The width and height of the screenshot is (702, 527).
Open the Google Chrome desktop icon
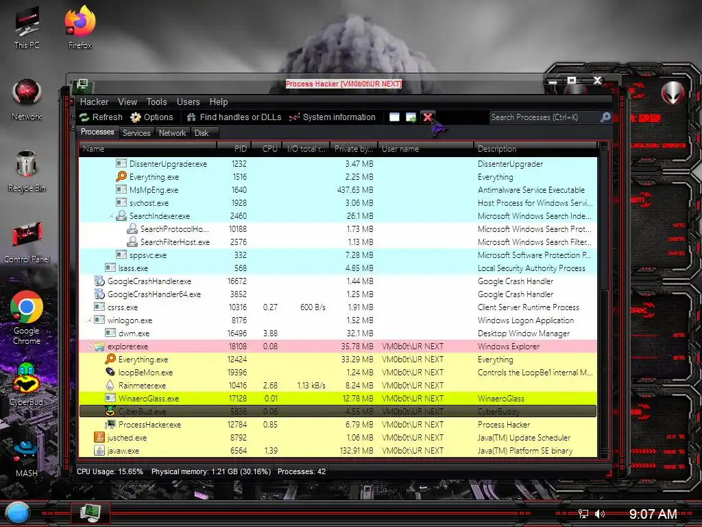(x=27, y=317)
